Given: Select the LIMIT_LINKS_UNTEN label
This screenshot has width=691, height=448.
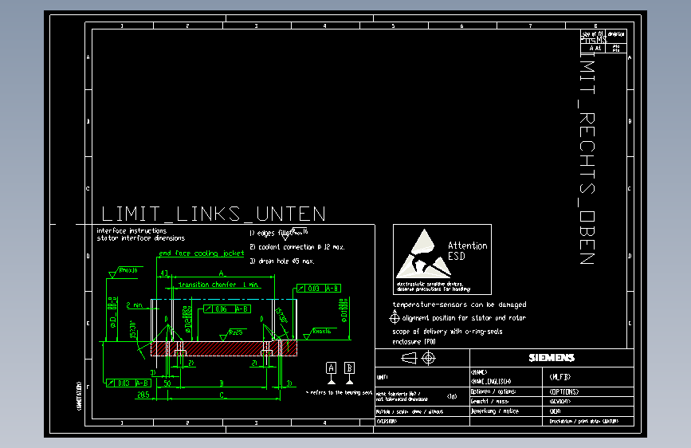Looking at the screenshot, I should tap(214, 214).
